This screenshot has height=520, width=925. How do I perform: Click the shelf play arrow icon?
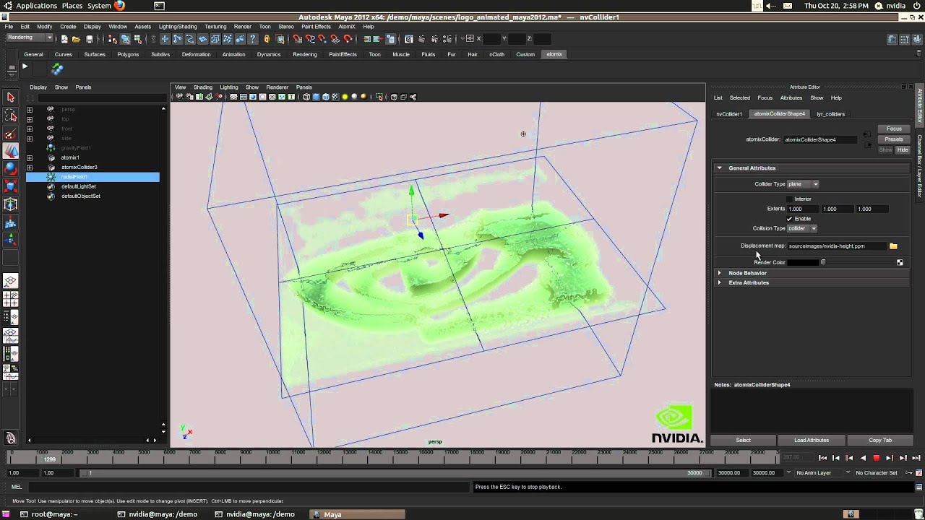click(x=25, y=67)
